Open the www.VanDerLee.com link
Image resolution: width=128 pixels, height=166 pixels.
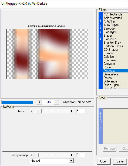click(77, 102)
